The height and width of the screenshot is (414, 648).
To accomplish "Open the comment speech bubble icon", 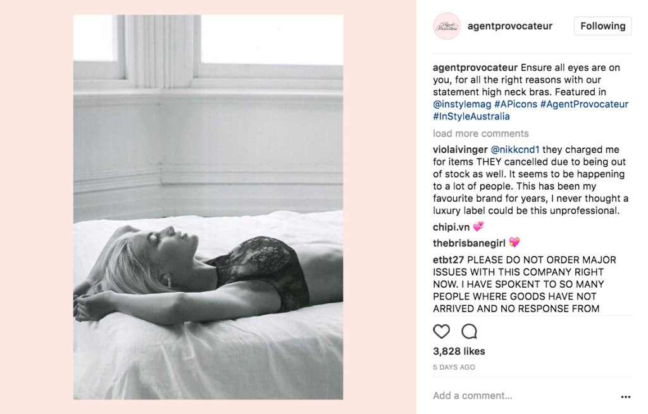I will 469,331.
